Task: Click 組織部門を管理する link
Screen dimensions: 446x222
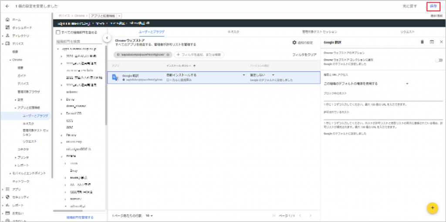Action: (80, 218)
